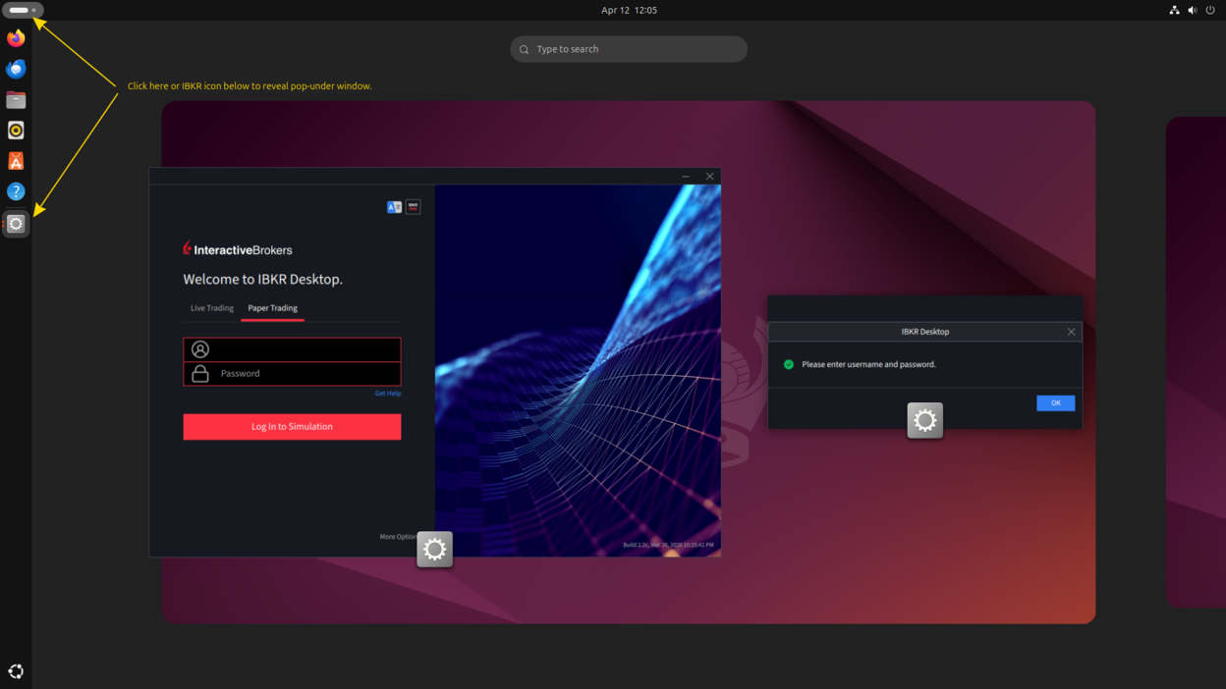Viewport: 1226px width, 689px height.
Task: Launch Firefox from the dock
Action: [x=16, y=38]
